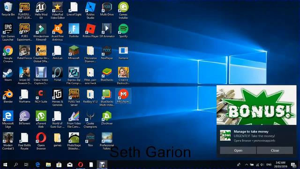
Task: Select the MEGAsync desktop icon
Action: coord(123,96)
